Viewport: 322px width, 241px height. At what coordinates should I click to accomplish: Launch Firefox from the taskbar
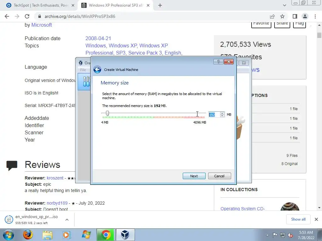pyautogui.click(x=28, y=235)
